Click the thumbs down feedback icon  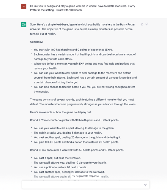(x=147, y=24)
